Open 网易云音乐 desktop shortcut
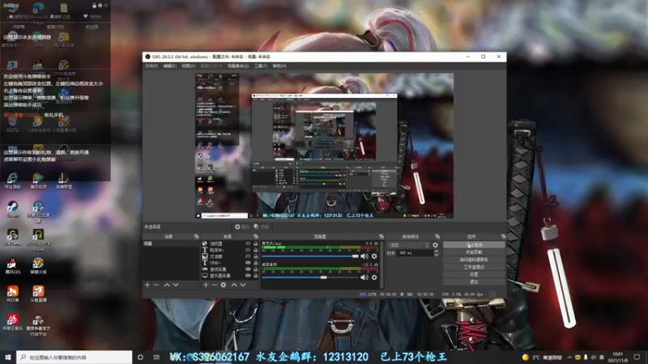The width and height of the screenshot is (648, 364). (x=12, y=323)
